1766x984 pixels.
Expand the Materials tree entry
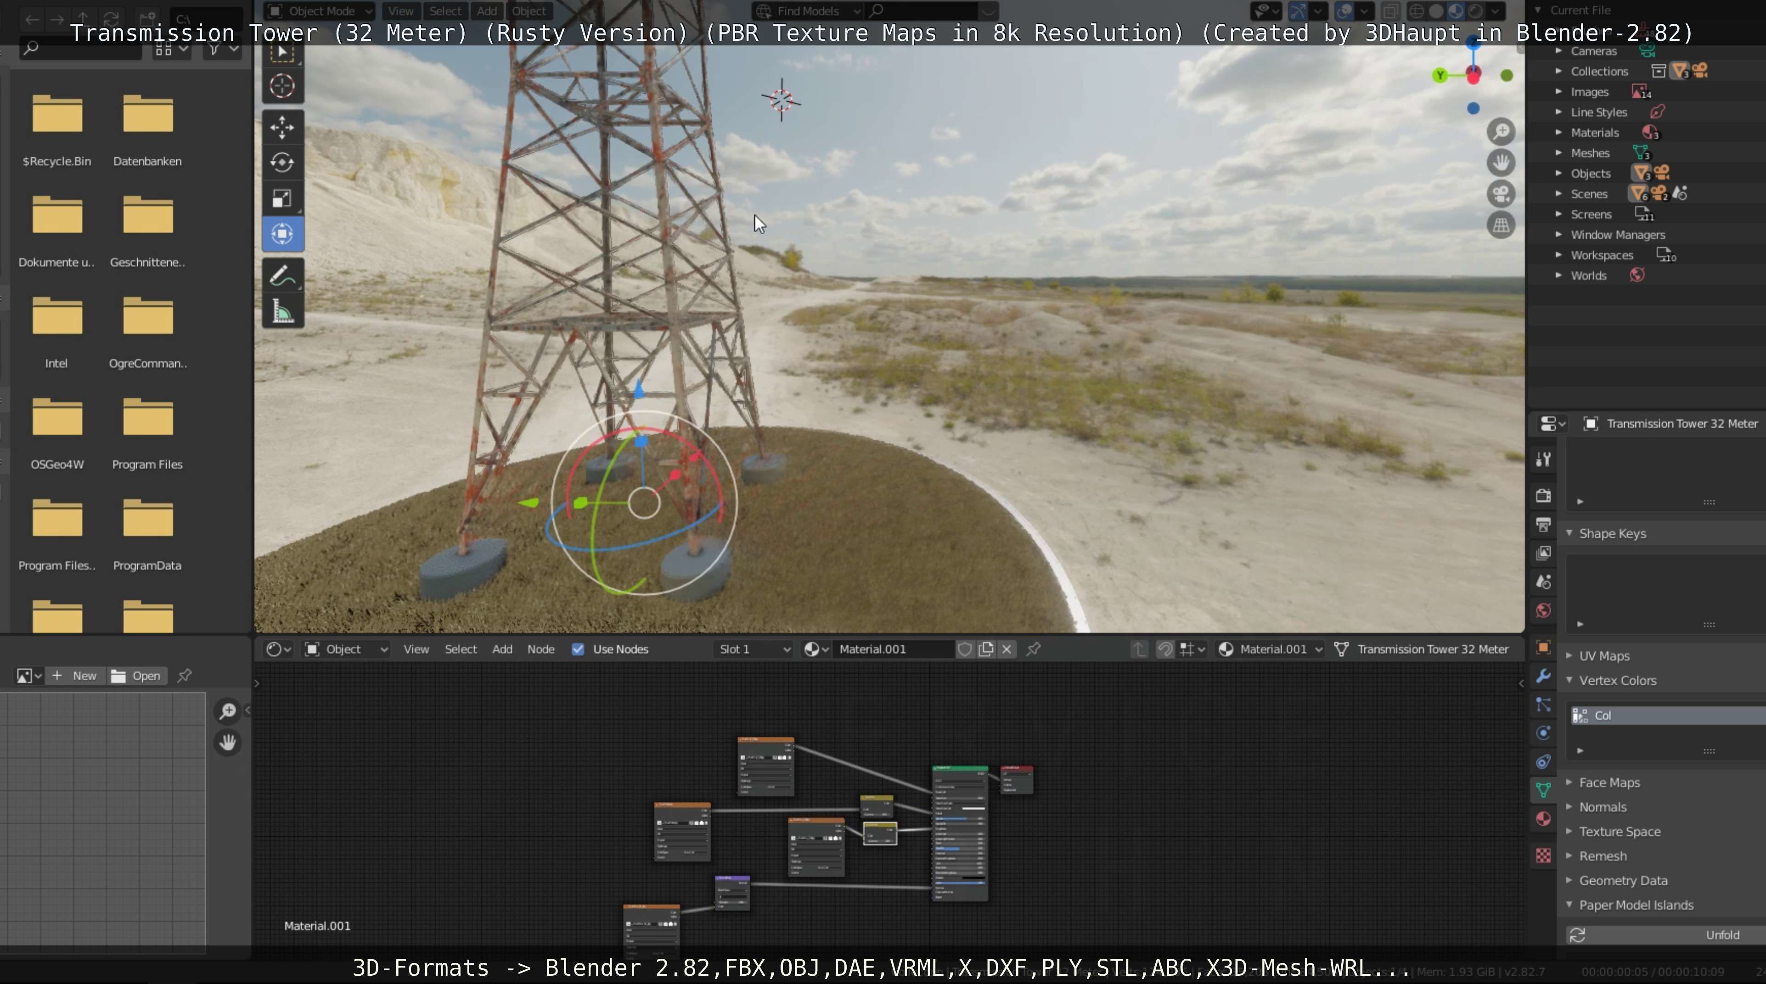coord(1558,132)
